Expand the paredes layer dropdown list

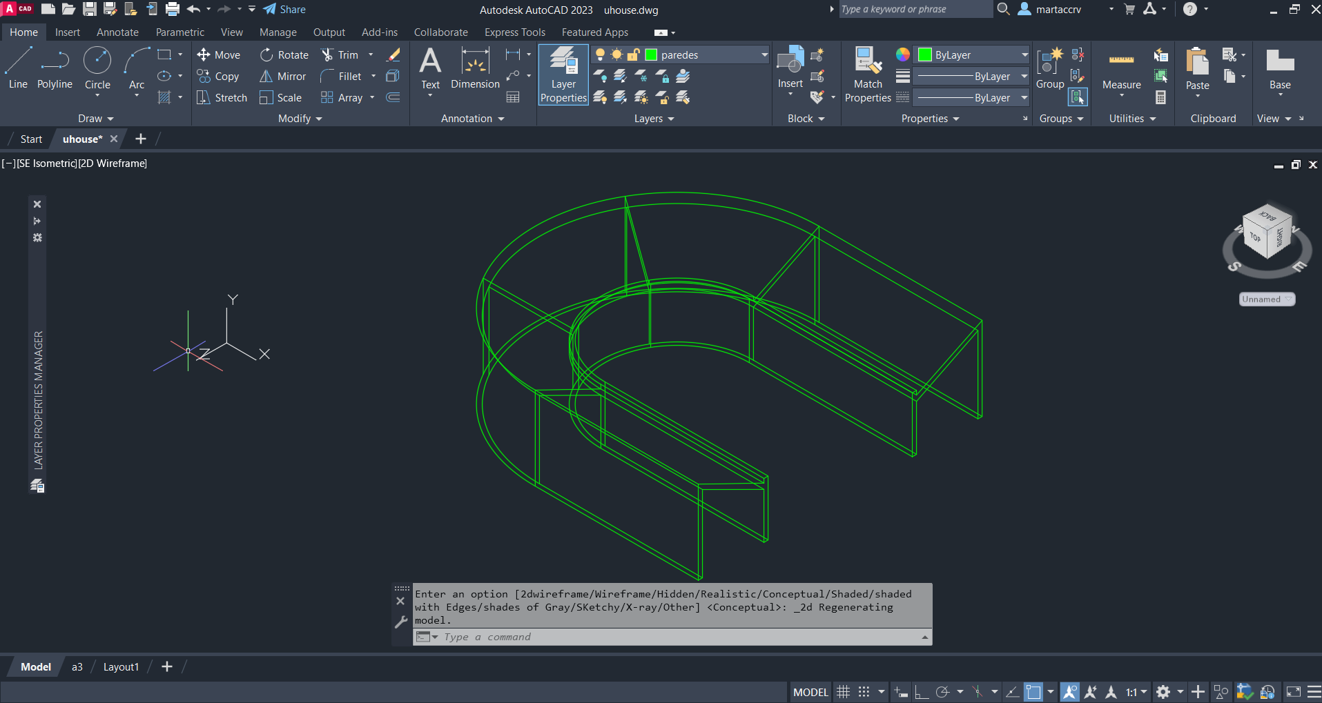click(764, 55)
